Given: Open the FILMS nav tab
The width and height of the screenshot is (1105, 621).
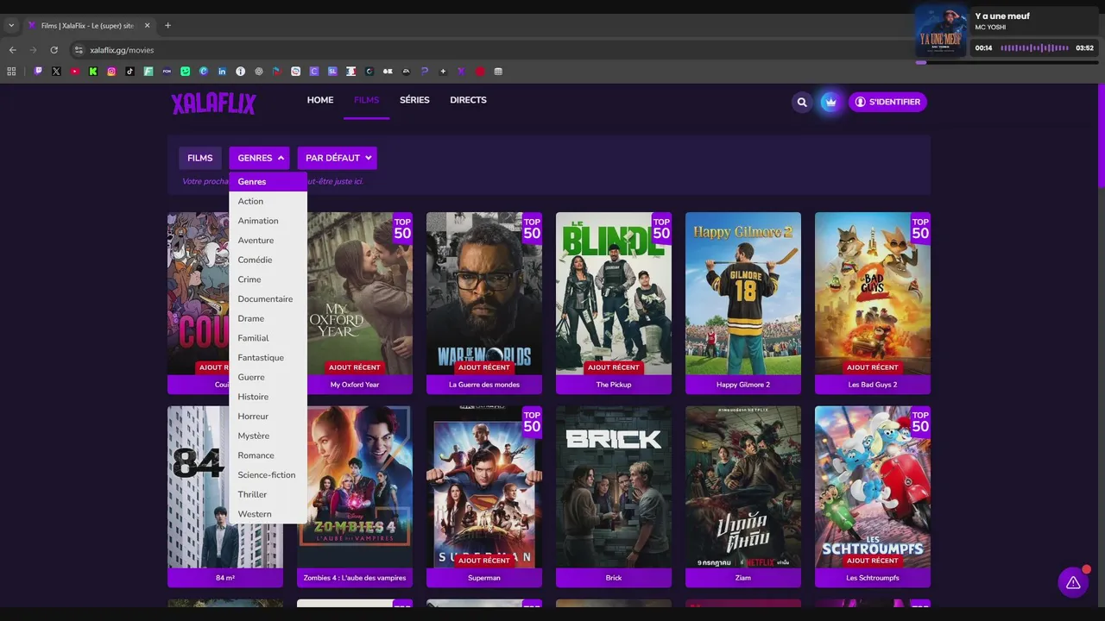Looking at the screenshot, I should pos(366,100).
